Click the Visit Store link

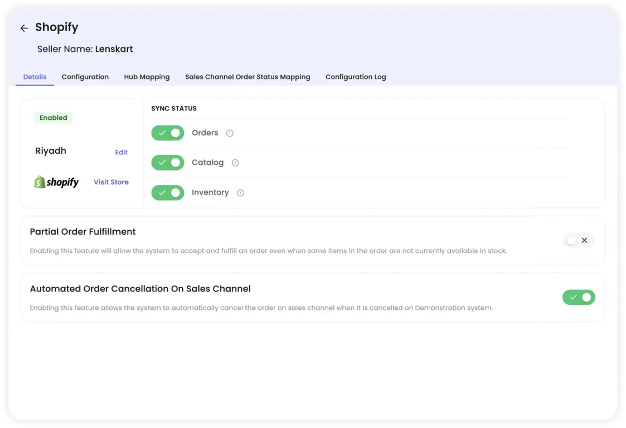click(x=111, y=182)
